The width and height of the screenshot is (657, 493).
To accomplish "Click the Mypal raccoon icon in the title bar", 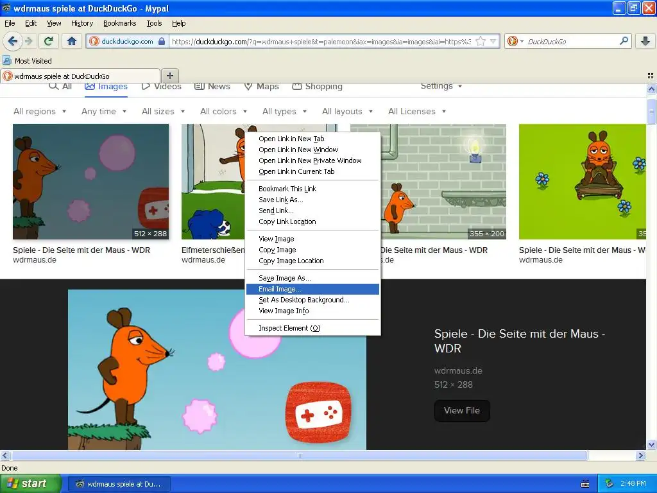I will click(6, 8).
